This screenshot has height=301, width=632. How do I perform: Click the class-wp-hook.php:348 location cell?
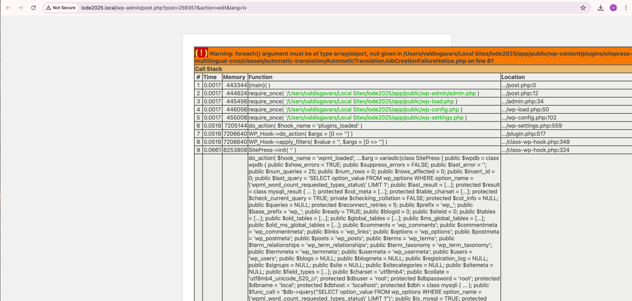click(535, 142)
